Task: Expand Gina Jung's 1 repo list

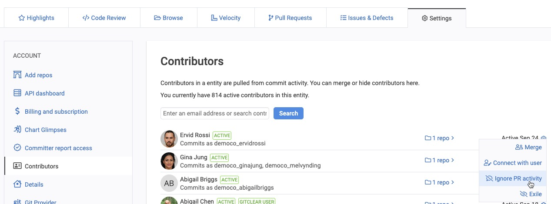Action: [439, 160]
